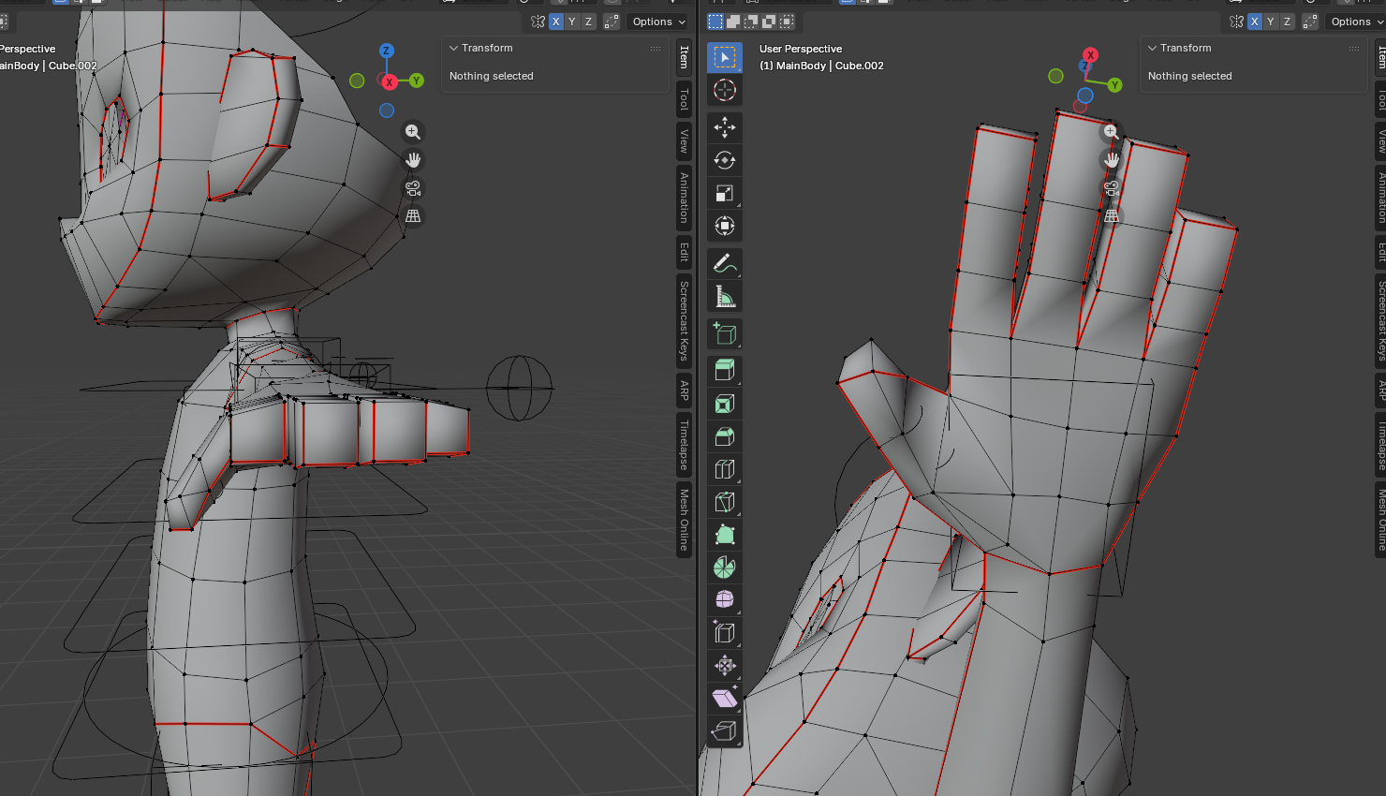Toggle Z mirror in right viewport header
This screenshot has width=1386, height=796.
coord(1287,22)
